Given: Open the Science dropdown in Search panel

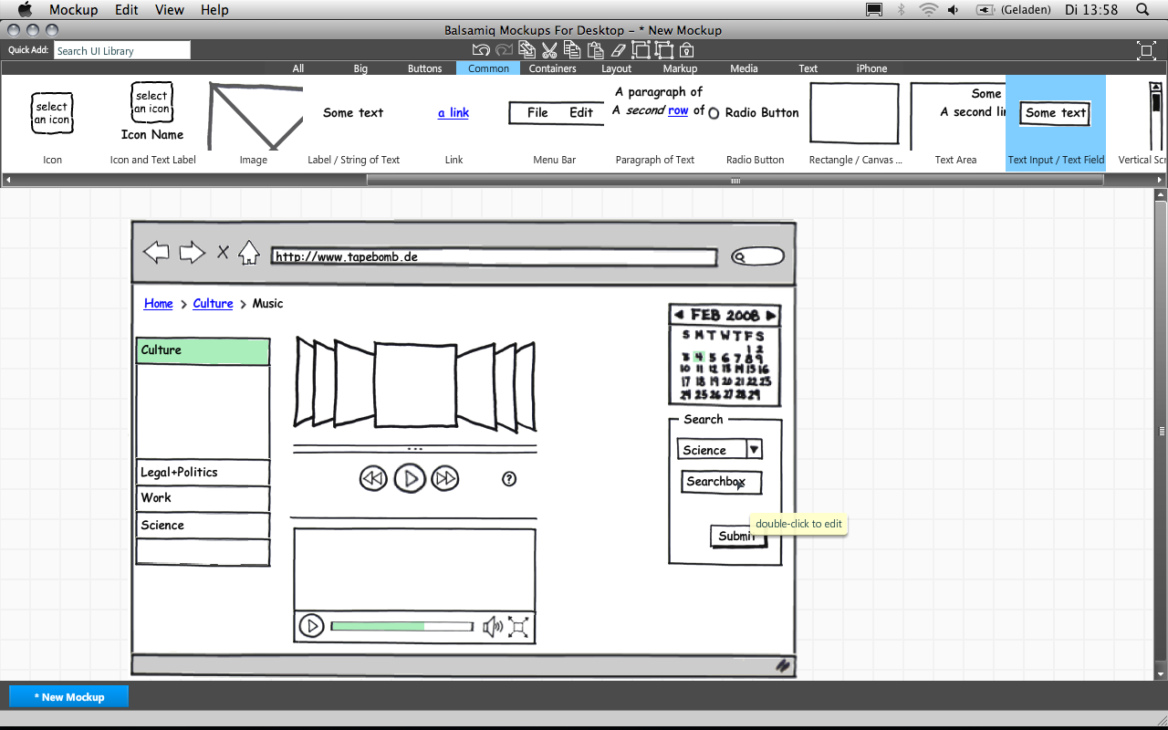Looking at the screenshot, I should tap(754, 449).
